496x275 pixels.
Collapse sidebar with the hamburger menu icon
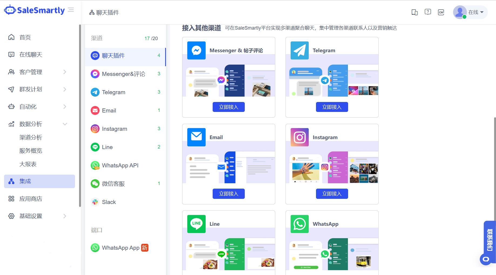point(71,10)
